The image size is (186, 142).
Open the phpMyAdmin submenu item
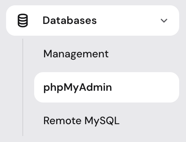tap(107, 87)
